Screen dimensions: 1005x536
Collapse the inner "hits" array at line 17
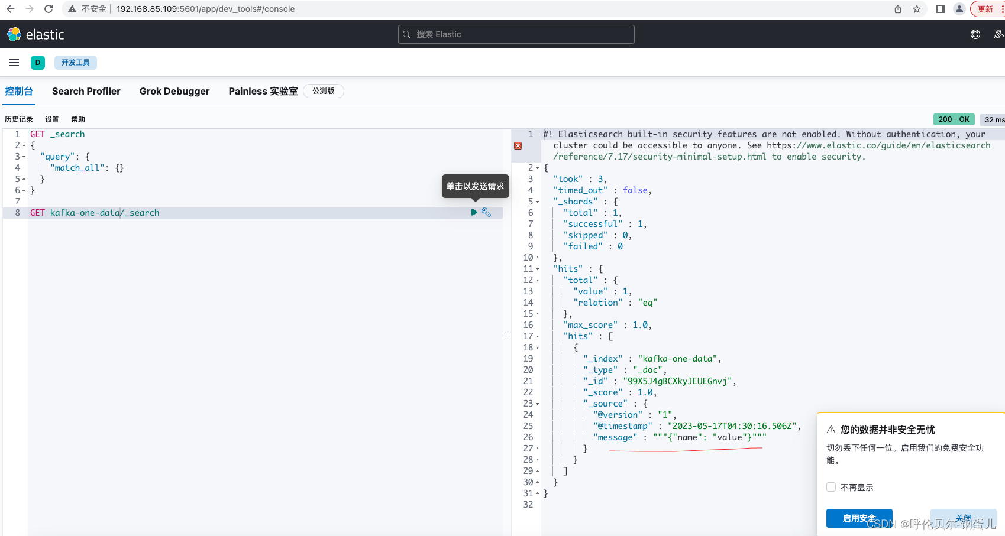coord(538,336)
